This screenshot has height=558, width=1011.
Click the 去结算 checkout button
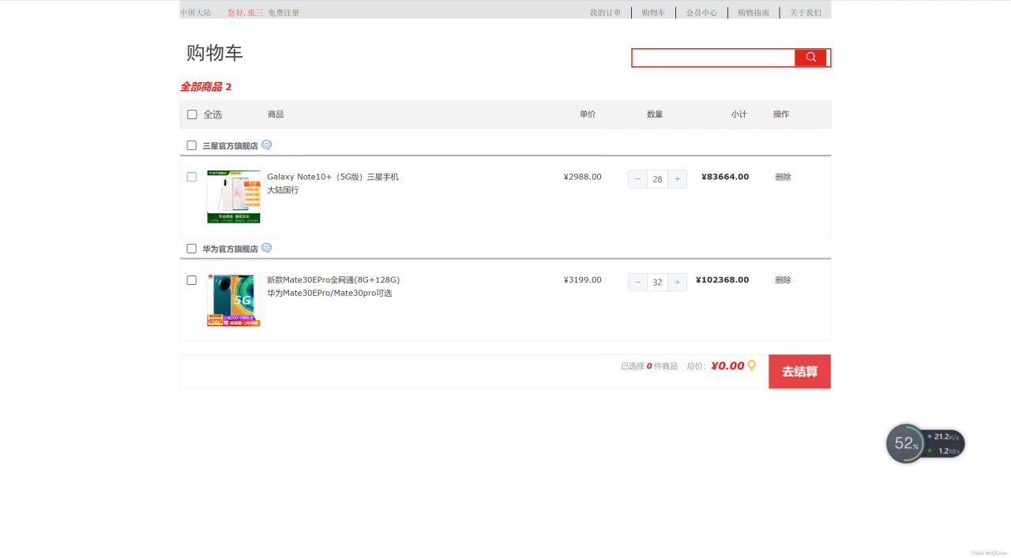point(799,372)
